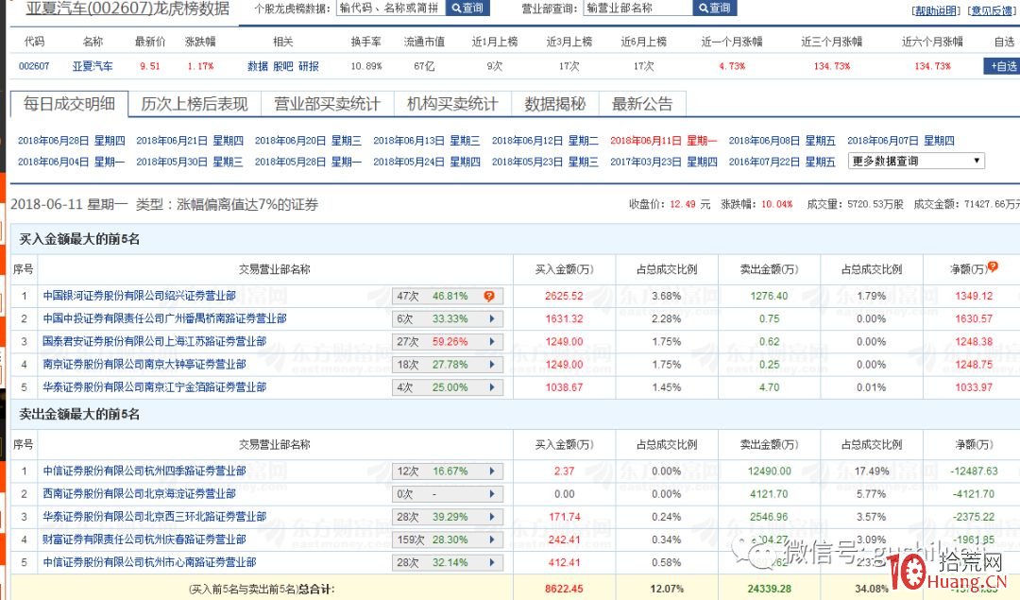
Task: Select date 2018年06月08日 星期五
Action: pos(782,141)
